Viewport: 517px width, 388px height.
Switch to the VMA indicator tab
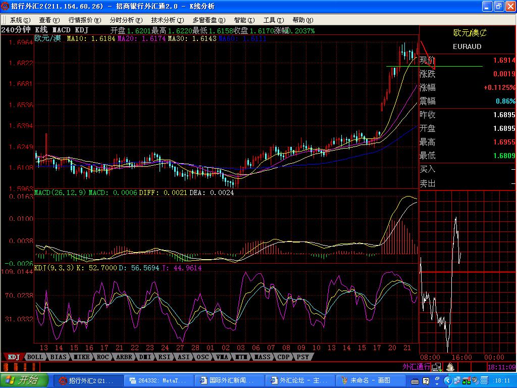222,357
